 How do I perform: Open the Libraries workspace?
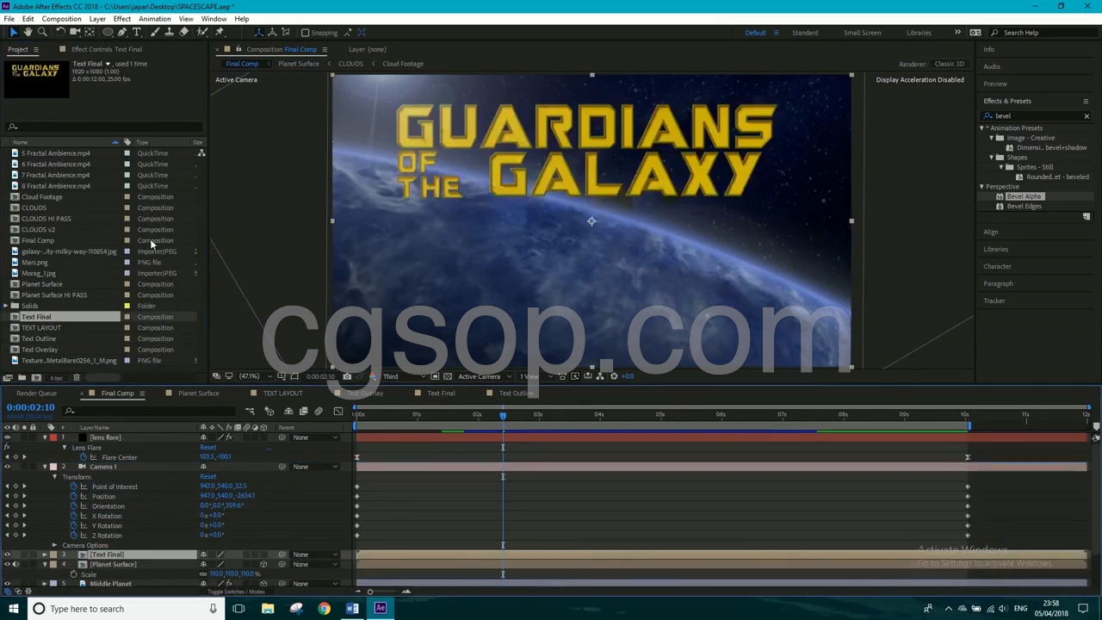pos(919,33)
